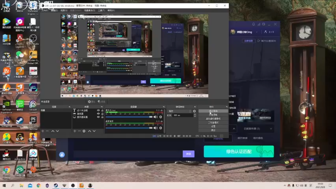Viewport: 336px width, 189px height.
Task: Click the Start Virtual Camera button
Action: 213,119
